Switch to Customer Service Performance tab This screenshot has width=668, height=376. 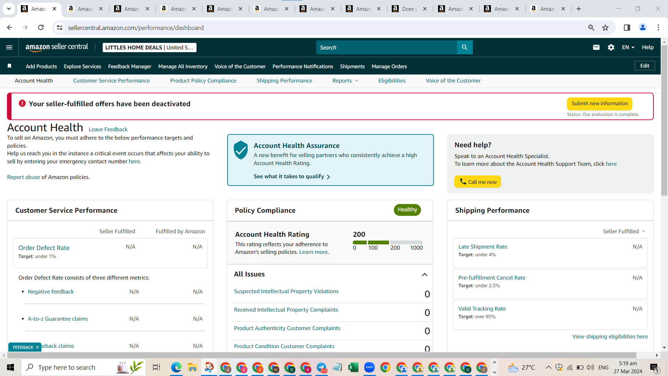click(111, 81)
